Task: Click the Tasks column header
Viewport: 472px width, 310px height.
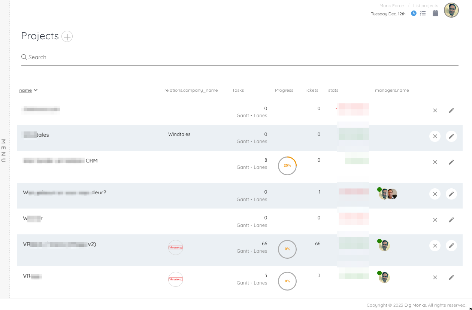Action: tap(238, 90)
